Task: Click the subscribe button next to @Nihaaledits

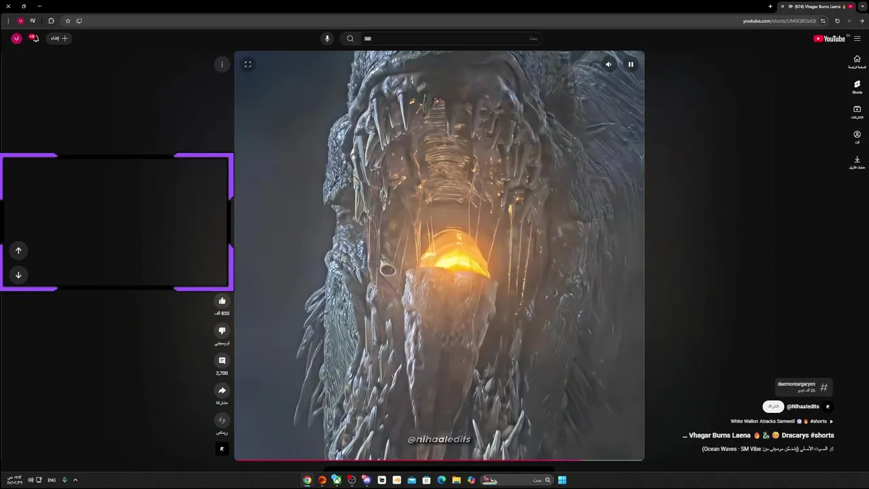Action: tap(773, 407)
